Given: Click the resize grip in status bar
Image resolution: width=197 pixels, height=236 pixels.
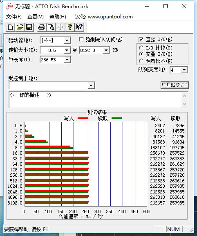Looking at the screenshot, I should tap(191, 230).
